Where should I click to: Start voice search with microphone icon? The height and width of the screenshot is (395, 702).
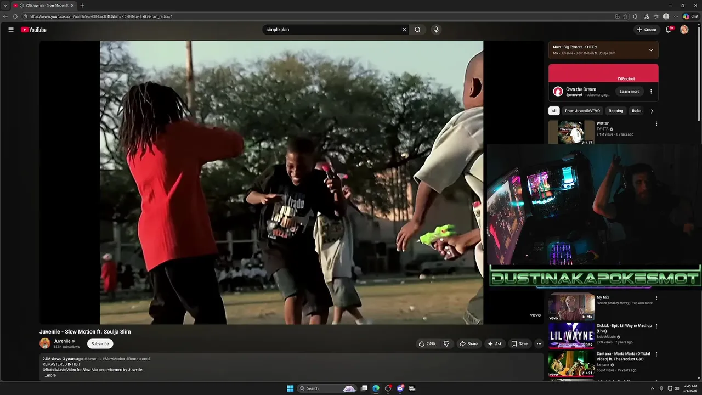(436, 30)
